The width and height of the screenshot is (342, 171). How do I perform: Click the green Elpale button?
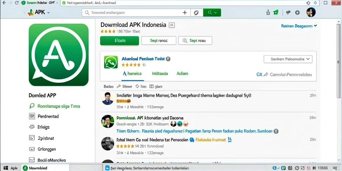point(120,40)
